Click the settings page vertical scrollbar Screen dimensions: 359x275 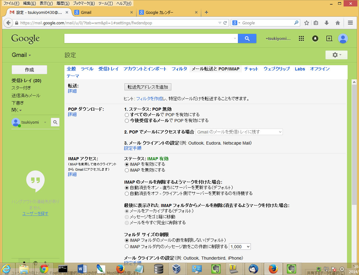point(354,145)
